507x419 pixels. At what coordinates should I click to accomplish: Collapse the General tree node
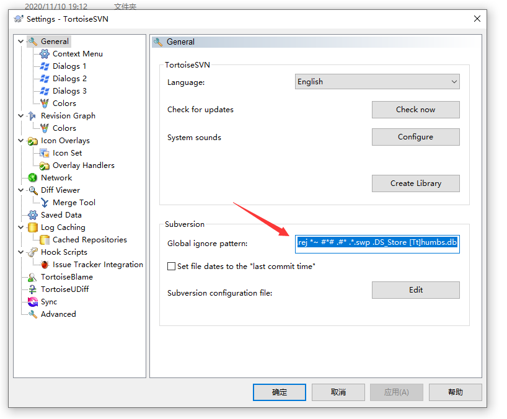(x=20, y=42)
